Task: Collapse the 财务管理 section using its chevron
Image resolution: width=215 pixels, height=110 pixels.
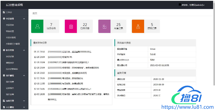Action: coord(24,50)
